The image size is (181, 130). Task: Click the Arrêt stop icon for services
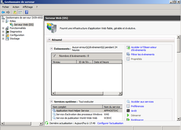coord(128,111)
